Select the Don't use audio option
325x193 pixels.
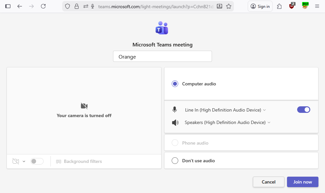coord(175,161)
